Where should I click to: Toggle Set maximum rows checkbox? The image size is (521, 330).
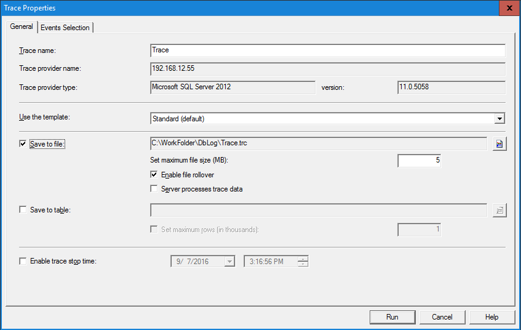coord(154,229)
